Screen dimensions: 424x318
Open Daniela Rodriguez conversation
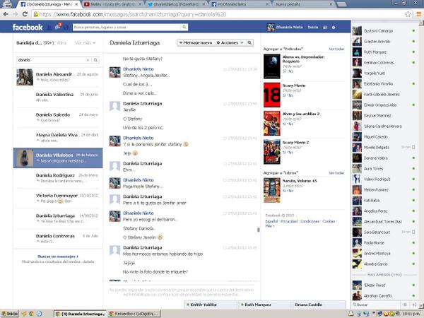(x=58, y=178)
